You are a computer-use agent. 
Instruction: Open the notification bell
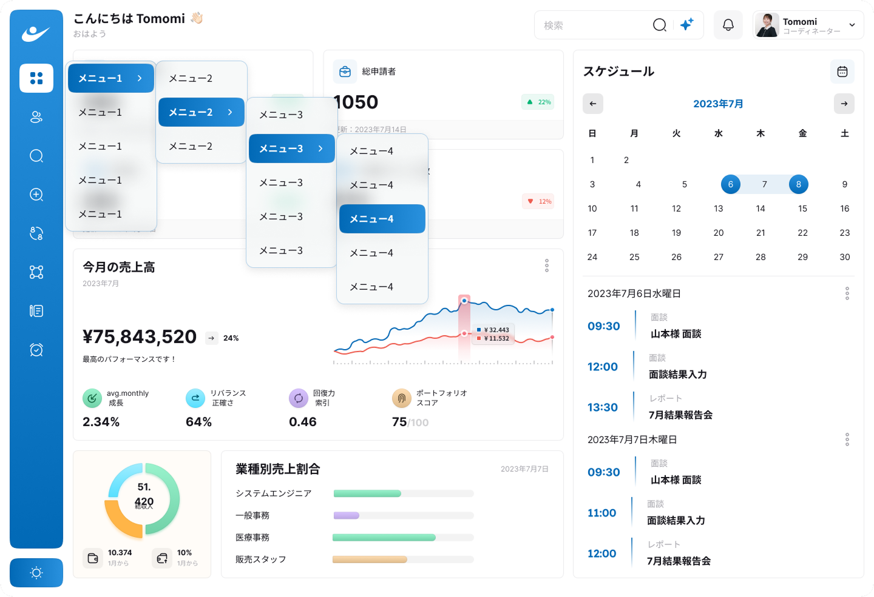click(728, 25)
